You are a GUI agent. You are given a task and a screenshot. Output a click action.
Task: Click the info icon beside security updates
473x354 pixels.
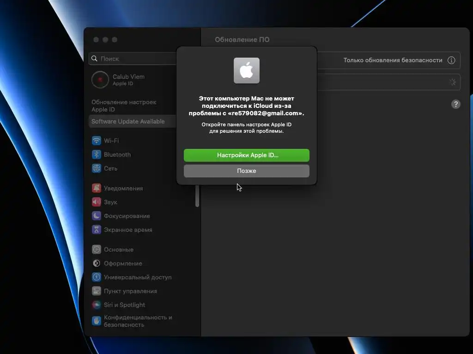pos(451,60)
